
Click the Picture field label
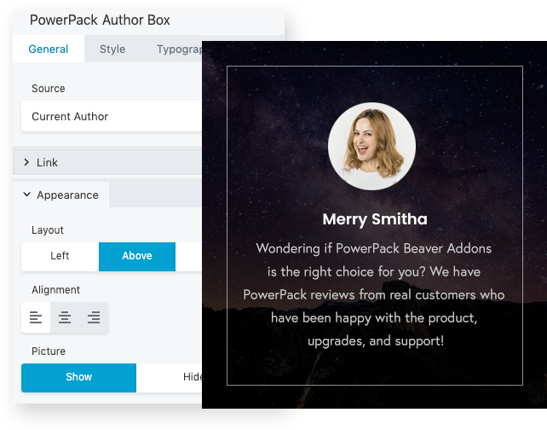49,351
